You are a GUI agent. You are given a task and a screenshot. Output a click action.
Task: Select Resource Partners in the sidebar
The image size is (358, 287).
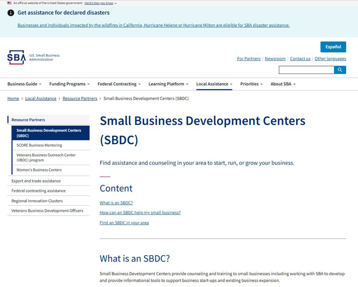tap(49, 119)
